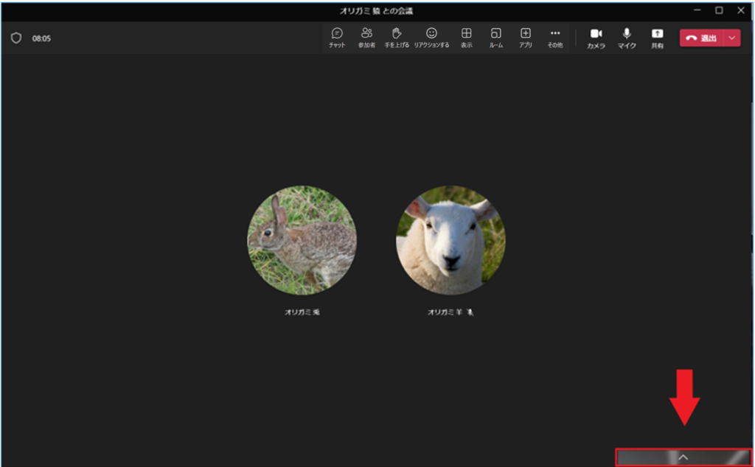This screenshot has height=467, width=755.
Task: Change layout using 表示 (View) icon
Action: (467, 38)
